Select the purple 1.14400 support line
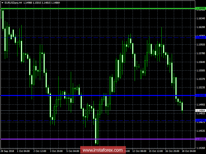 pos(98,139)
